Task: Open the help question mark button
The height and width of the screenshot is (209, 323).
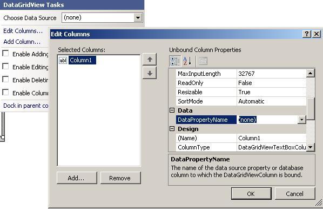Action: pos(306,34)
